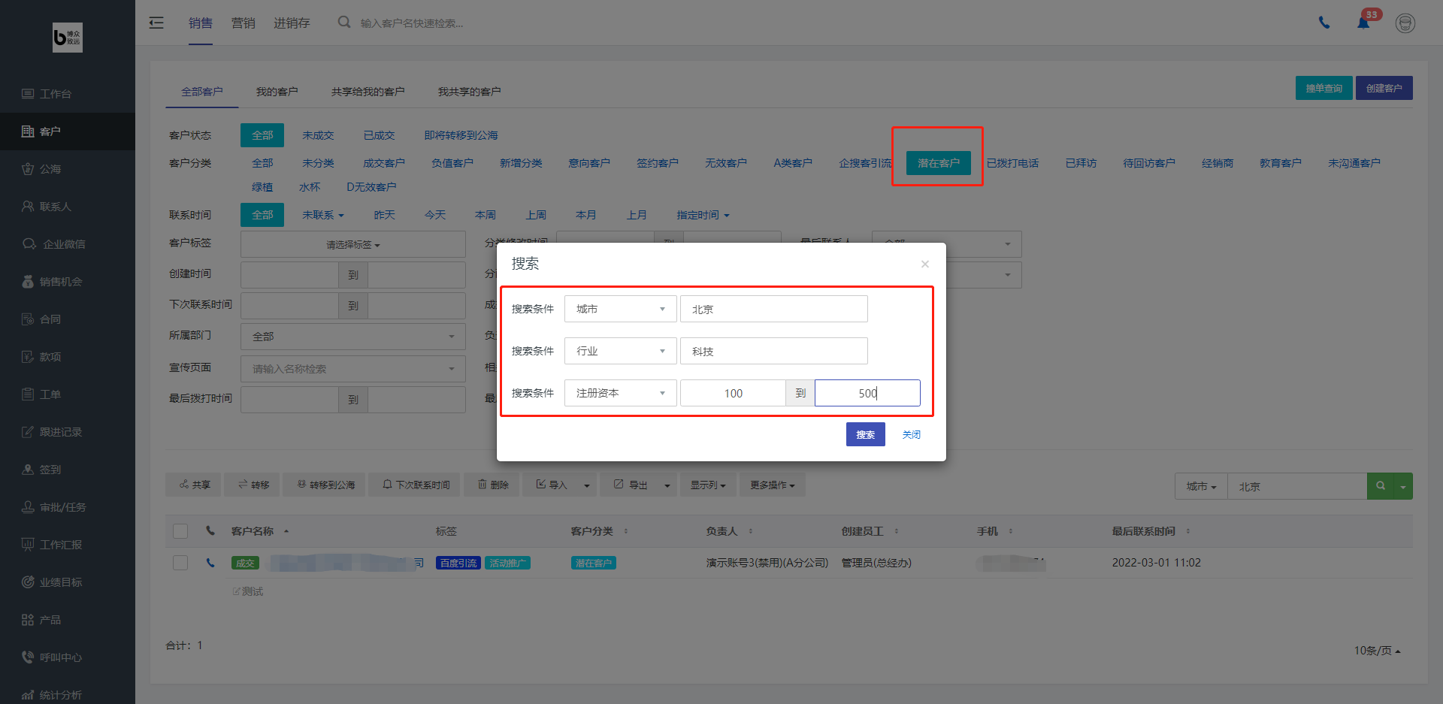
Task: Switch to the 全部客户 tab
Action: (202, 92)
